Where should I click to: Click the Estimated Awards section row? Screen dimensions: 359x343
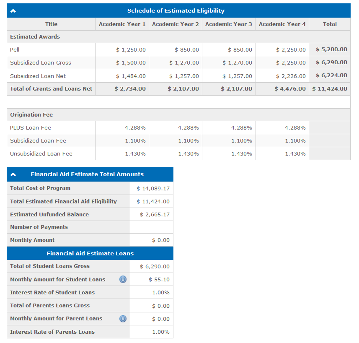pos(178,36)
